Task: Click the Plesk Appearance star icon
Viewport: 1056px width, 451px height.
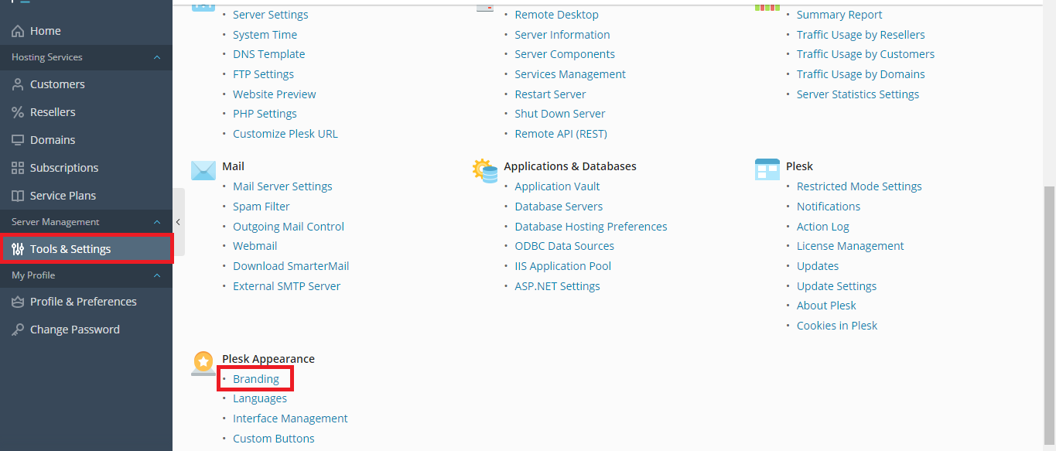Action: tap(203, 364)
